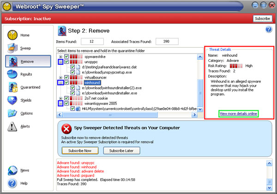Click file icon for winhoundinstaller.exe row

[x=78, y=93]
